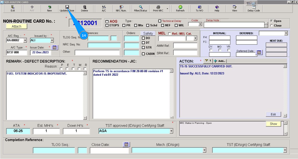This screenshot has height=159, width=298.
Task: Click the Show status button
Action: pyautogui.click(x=274, y=124)
